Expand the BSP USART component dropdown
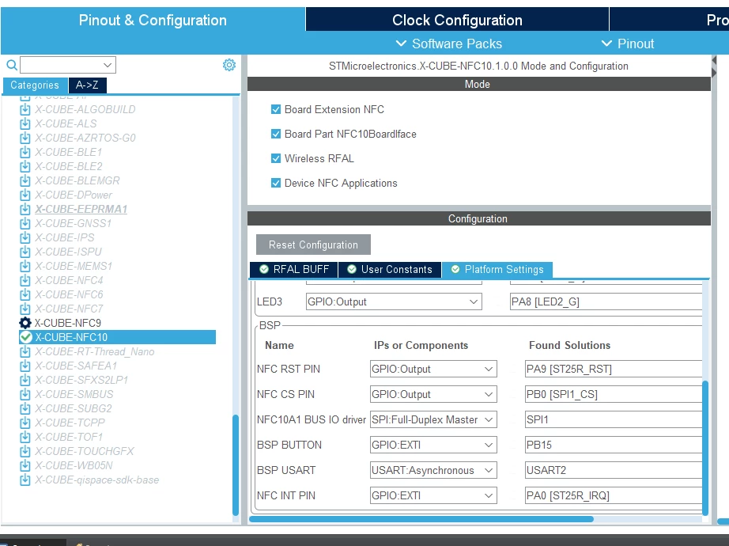Image resolution: width=729 pixels, height=546 pixels. (433, 470)
